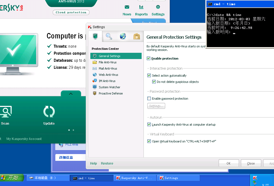
Task: Switch to cmd - time taskbar item
Action: [x=92, y=178]
